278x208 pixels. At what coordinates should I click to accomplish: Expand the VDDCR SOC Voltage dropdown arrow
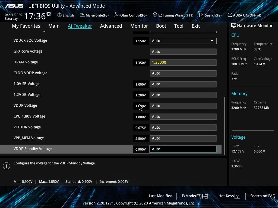(212, 41)
